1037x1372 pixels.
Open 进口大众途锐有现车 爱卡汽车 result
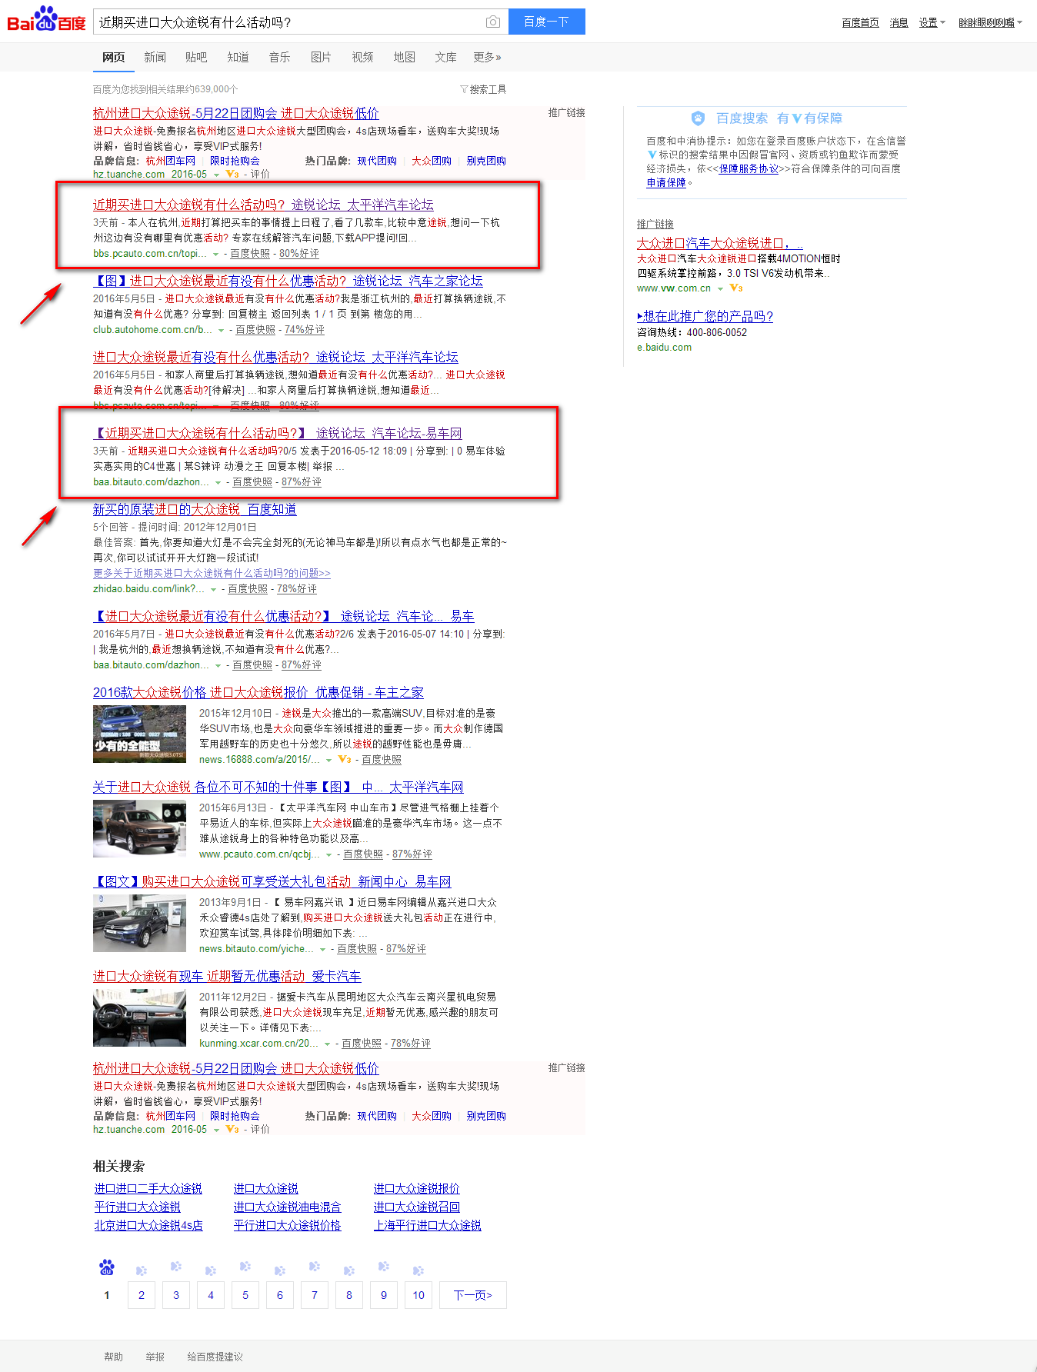coord(227,976)
